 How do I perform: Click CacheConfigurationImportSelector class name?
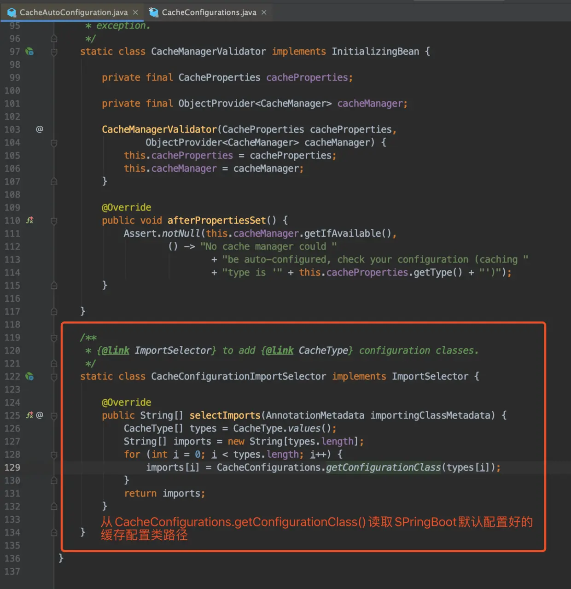pos(239,377)
